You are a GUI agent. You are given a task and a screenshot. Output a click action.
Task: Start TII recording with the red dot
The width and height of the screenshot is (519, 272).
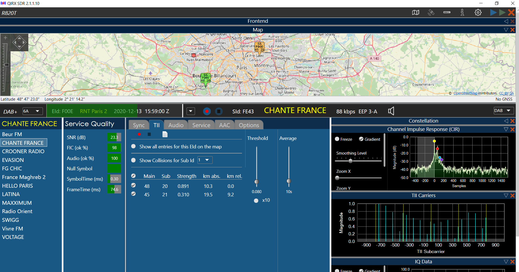[139, 134]
